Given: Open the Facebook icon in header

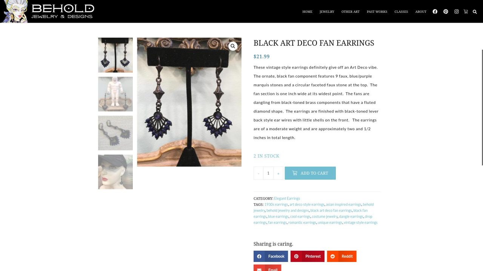Looking at the screenshot, I should (x=435, y=12).
